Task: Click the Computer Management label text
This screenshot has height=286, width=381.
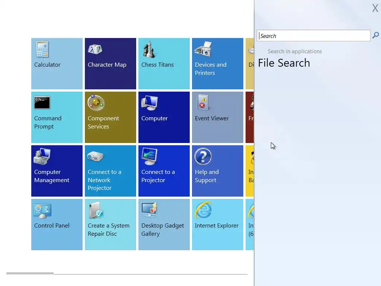Action: 52,176
